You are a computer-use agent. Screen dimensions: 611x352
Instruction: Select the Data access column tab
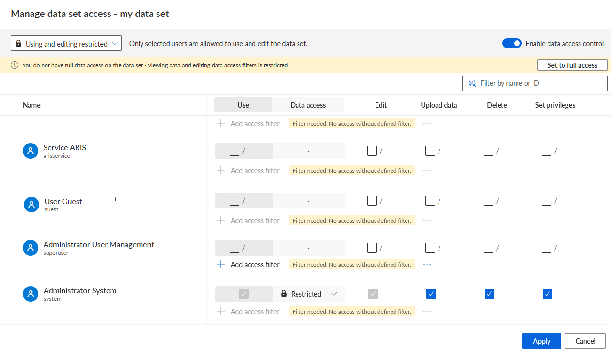click(308, 105)
